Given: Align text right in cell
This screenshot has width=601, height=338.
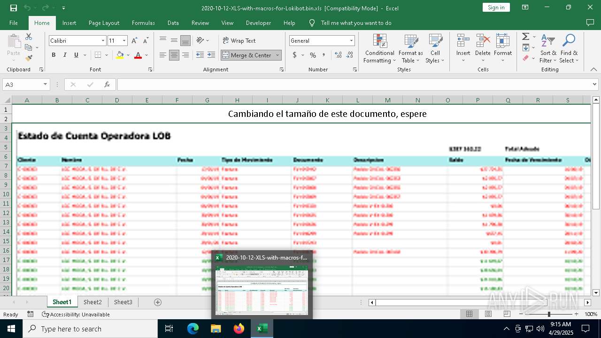Looking at the screenshot, I should point(185,55).
